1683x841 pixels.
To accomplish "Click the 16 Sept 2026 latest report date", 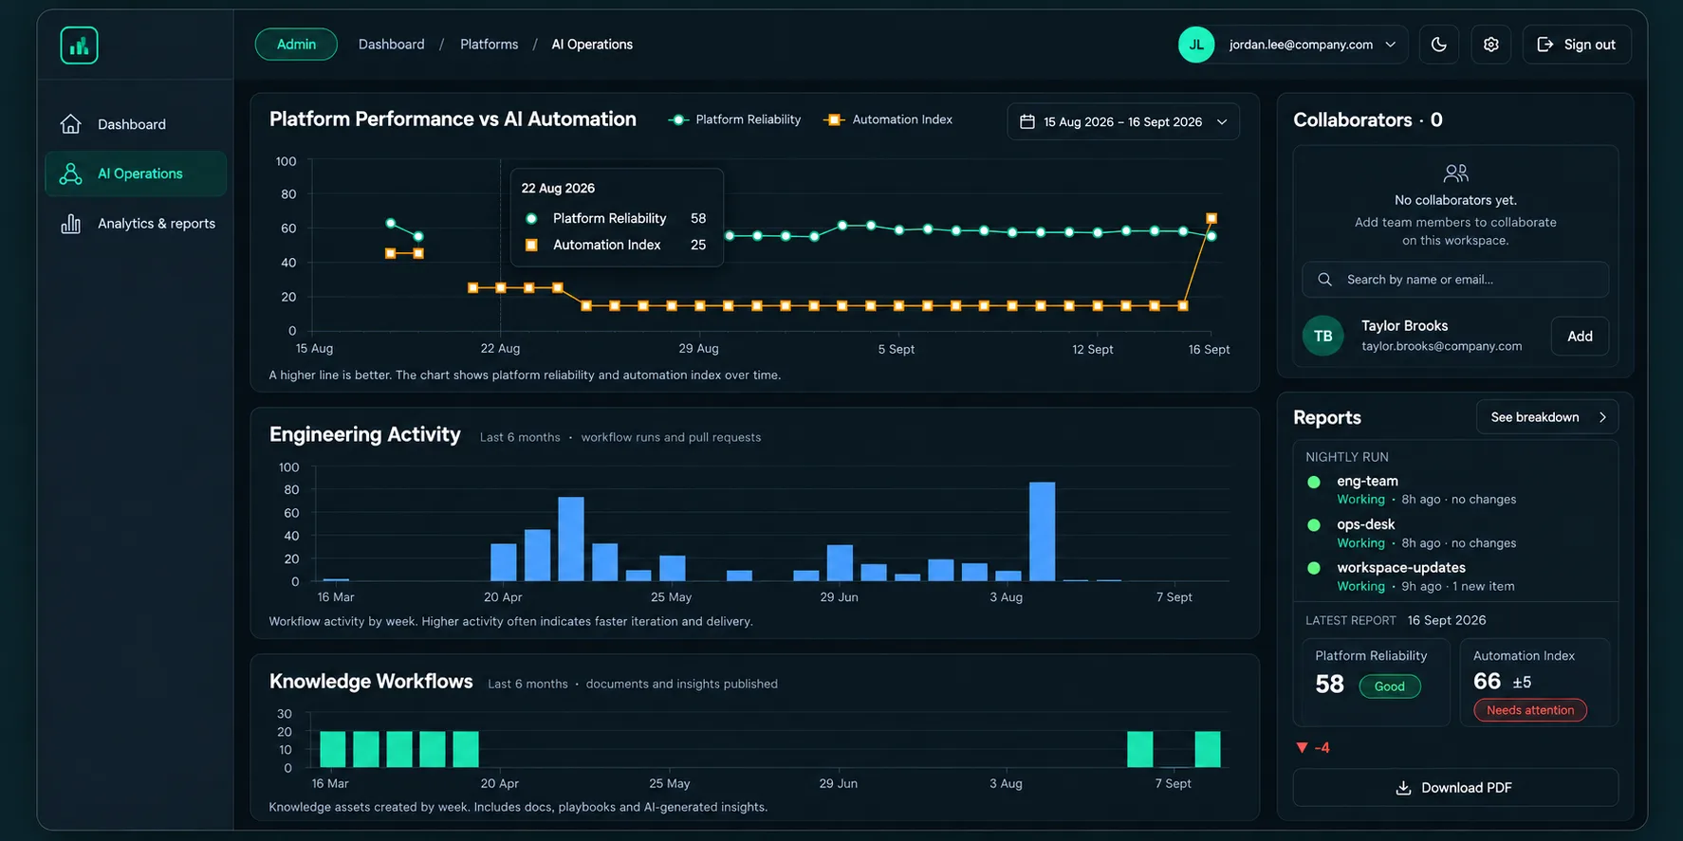I will pyautogui.click(x=1446, y=620).
